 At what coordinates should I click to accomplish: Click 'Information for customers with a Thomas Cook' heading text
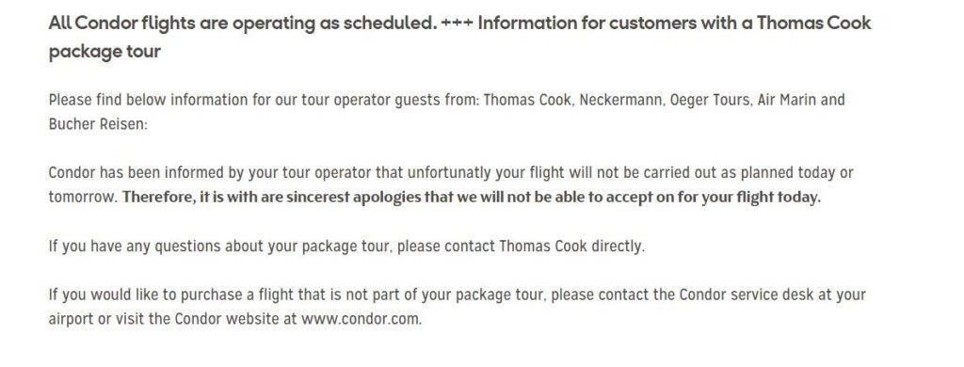(x=674, y=24)
